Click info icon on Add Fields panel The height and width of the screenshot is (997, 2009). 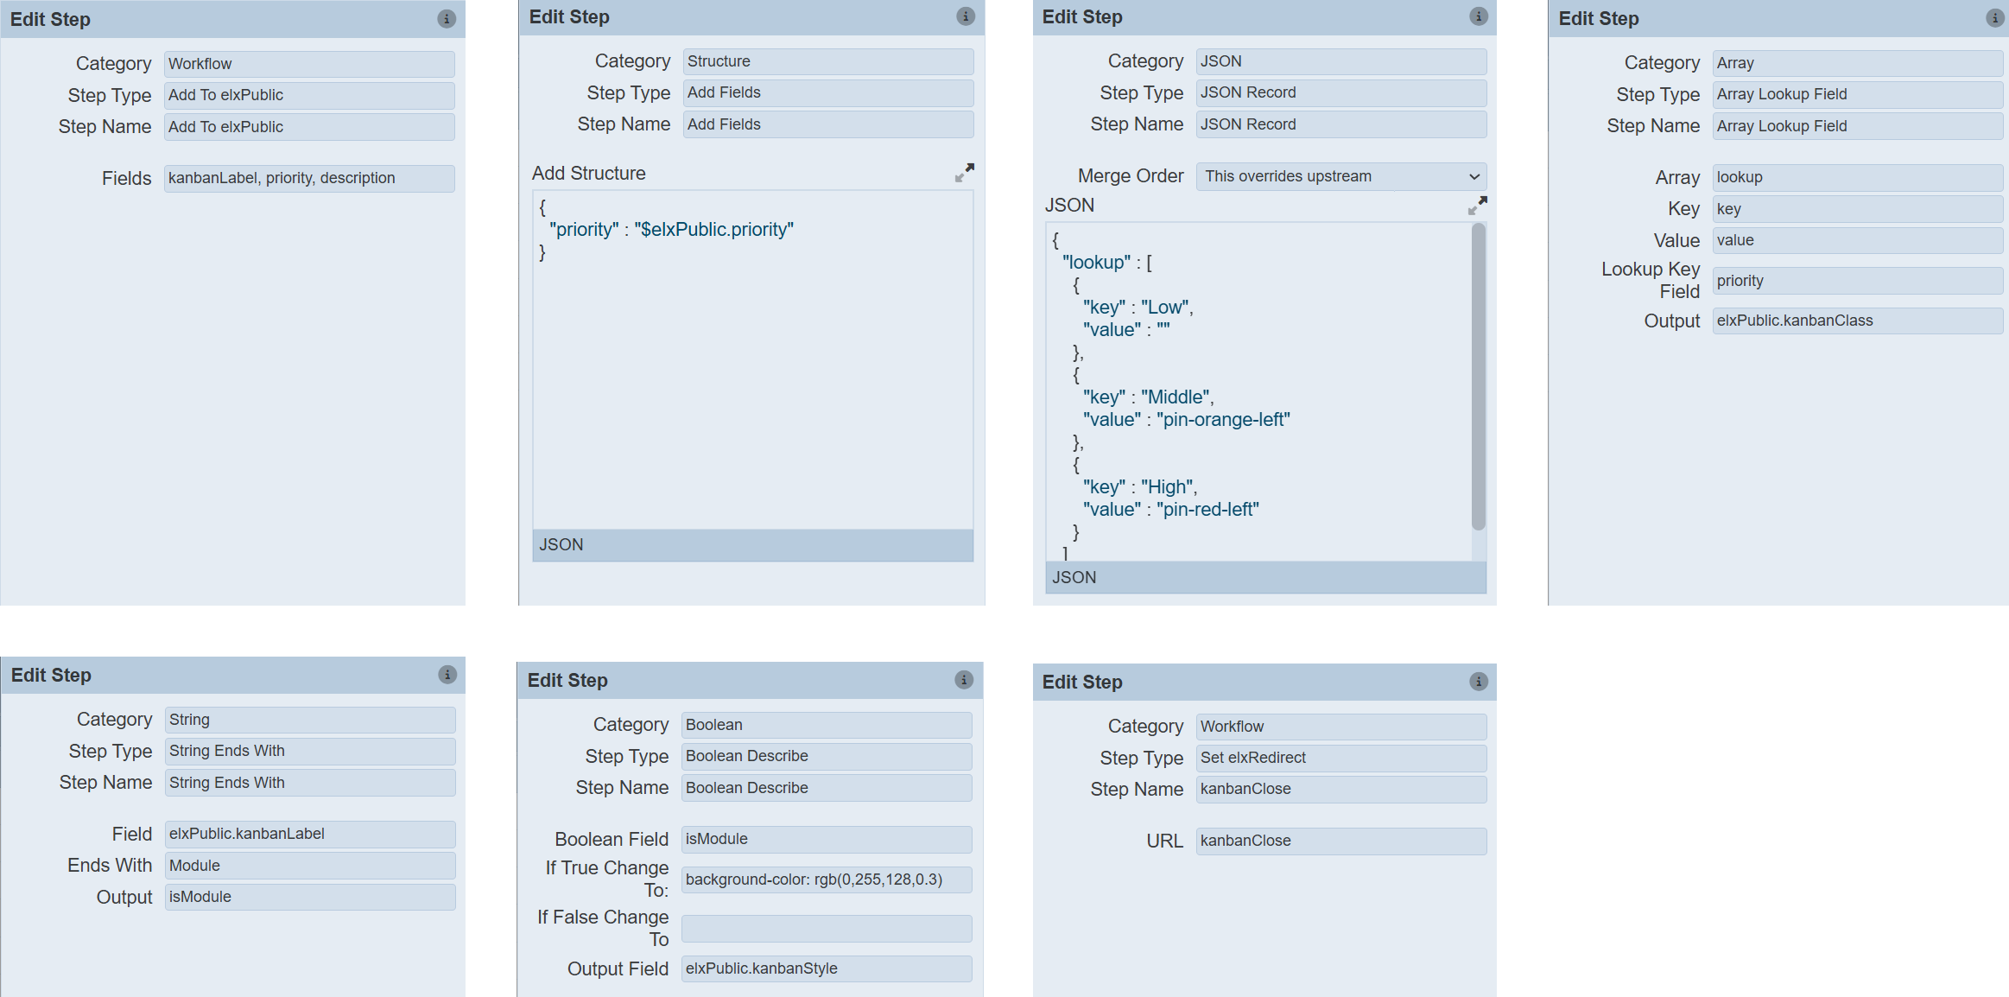(965, 16)
